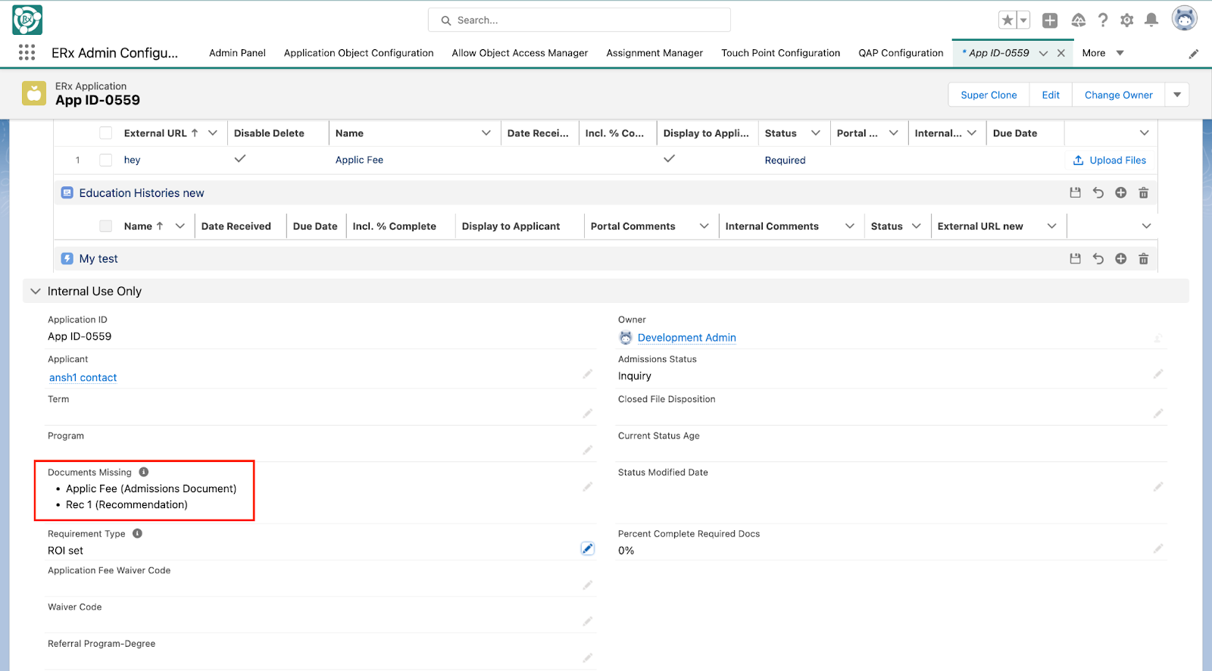Click into the Search field
The height and width of the screenshot is (671, 1212).
click(x=579, y=20)
